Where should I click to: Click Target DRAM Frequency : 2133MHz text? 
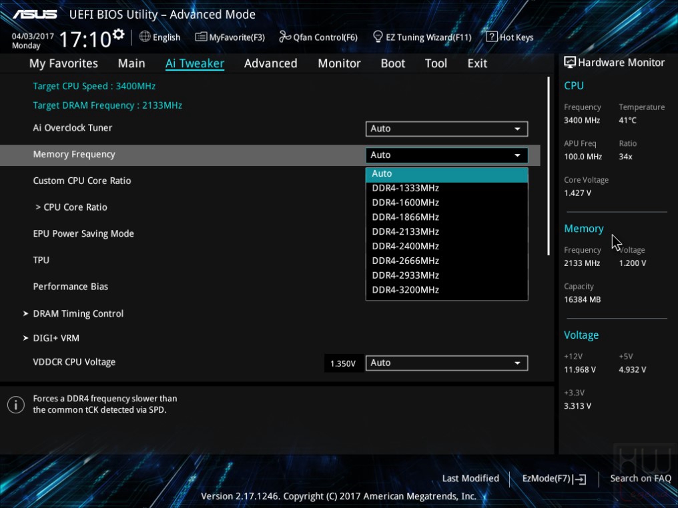pos(107,105)
